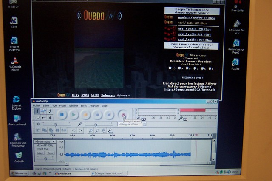Click PLAY link in Ouepa player
Screen dimensions: 272x181
(76, 95)
